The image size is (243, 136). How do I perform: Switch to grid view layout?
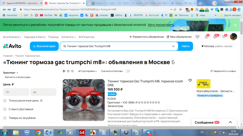(x=68, y=71)
